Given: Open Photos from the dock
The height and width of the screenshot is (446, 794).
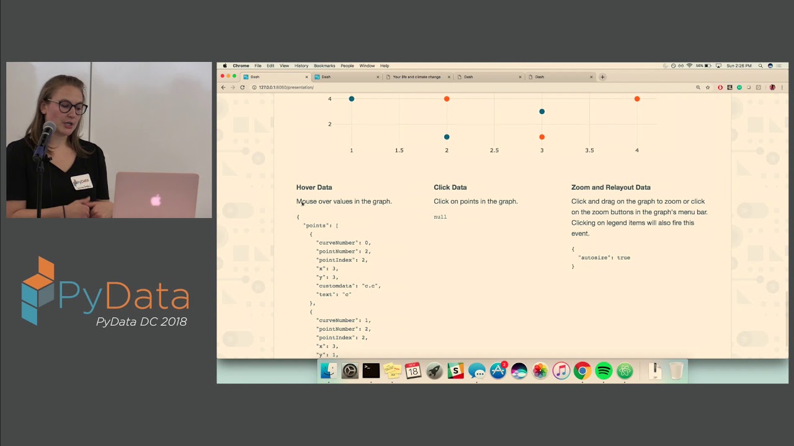Looking at the screenshot, I should tap(540, 370).
